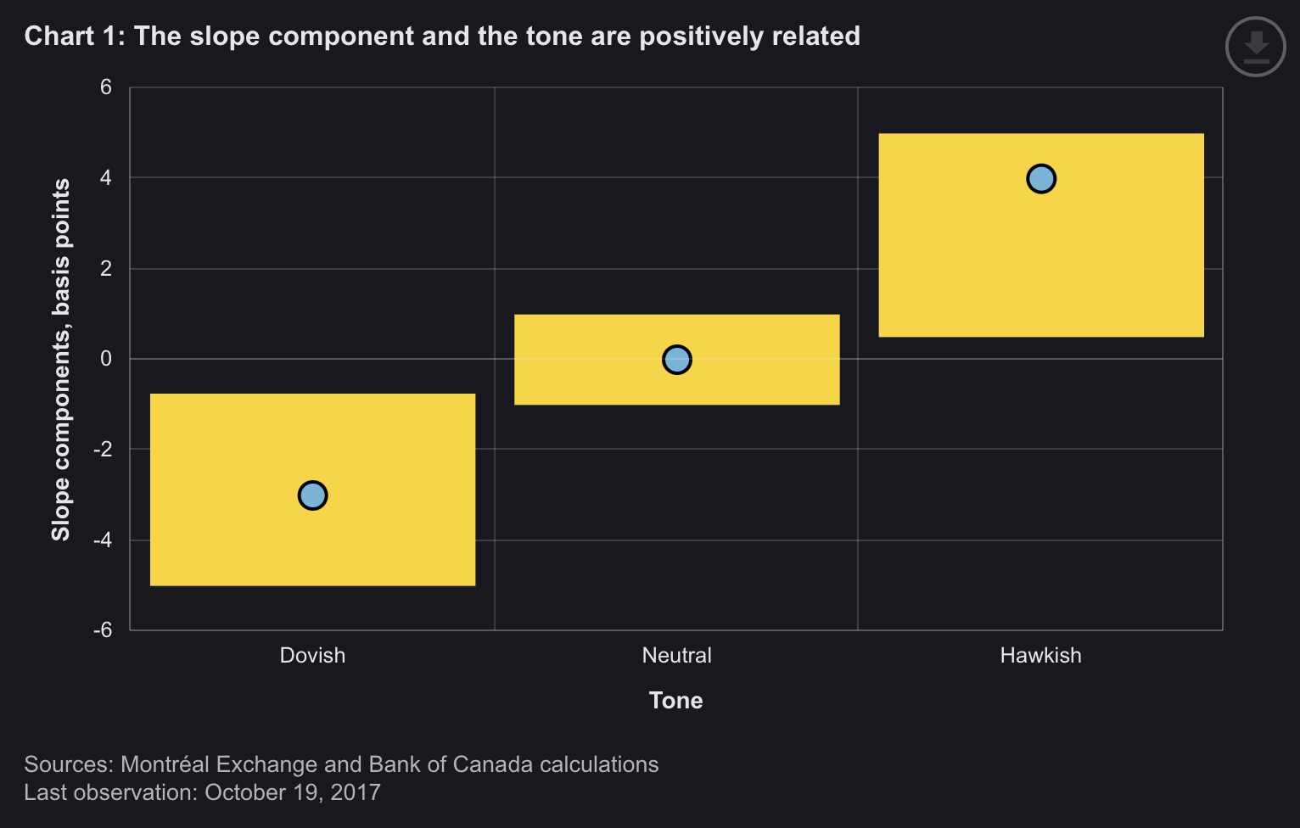Select the Neutral blue data point
Screen dimensions: 1300x828
[676, 360]
